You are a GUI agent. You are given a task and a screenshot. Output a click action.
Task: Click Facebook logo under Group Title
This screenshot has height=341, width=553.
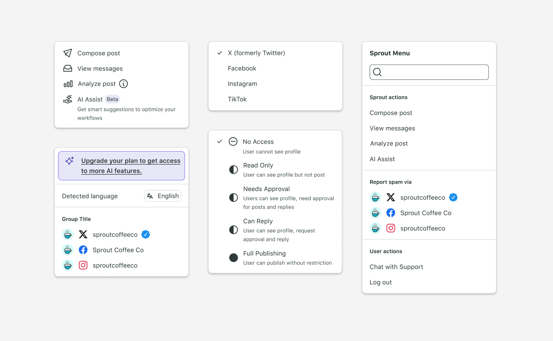coord(83,250)
